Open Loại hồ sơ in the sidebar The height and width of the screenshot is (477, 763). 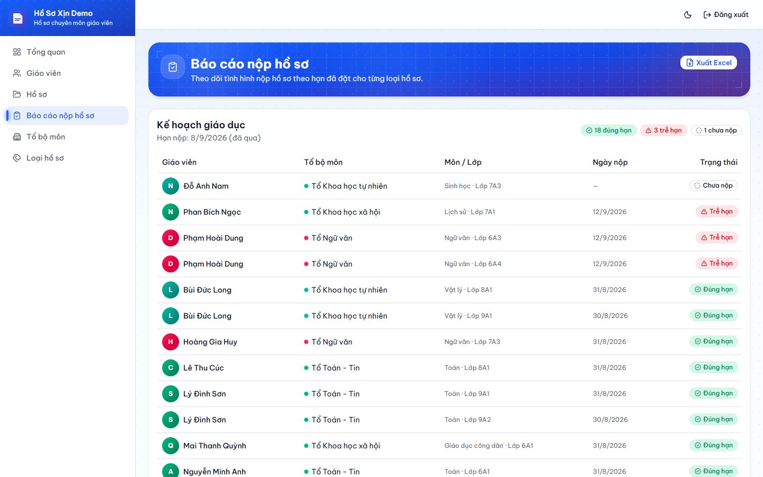pos(67,158)
